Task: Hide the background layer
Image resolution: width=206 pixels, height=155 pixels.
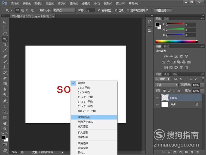Action: [157, 105]
